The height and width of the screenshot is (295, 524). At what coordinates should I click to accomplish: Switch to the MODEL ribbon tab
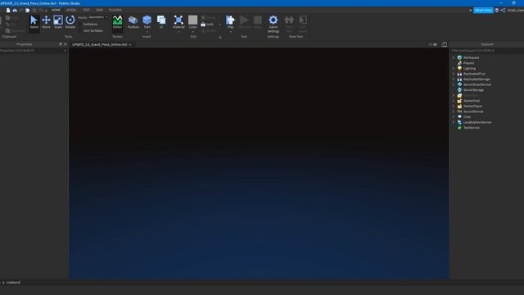[71, 10]
